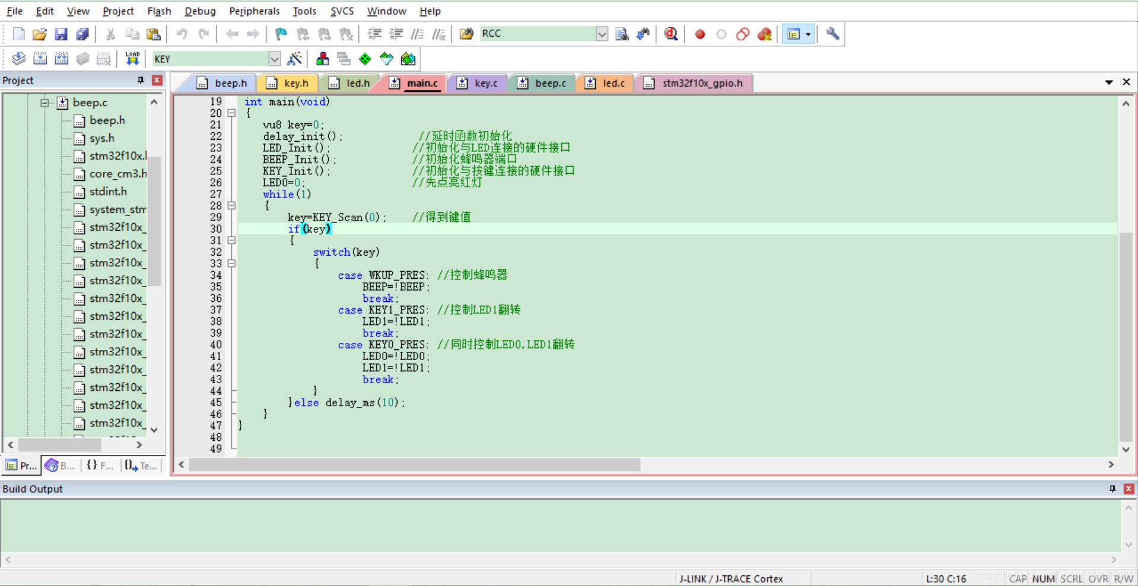
Task: Open the KEY target selector dropdown
Action: (x=274, y=59)
